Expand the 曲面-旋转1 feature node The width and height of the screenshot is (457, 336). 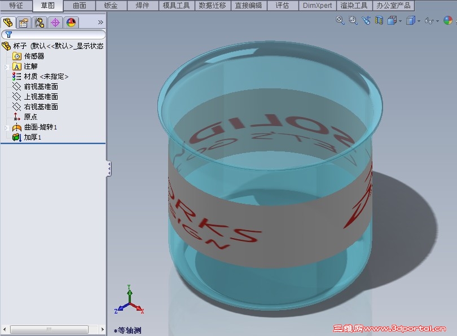6,128
